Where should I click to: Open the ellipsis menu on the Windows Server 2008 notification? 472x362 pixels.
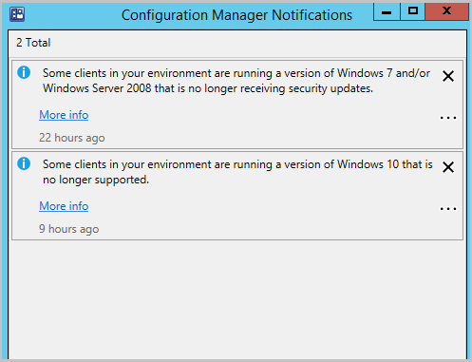[448, 118]
